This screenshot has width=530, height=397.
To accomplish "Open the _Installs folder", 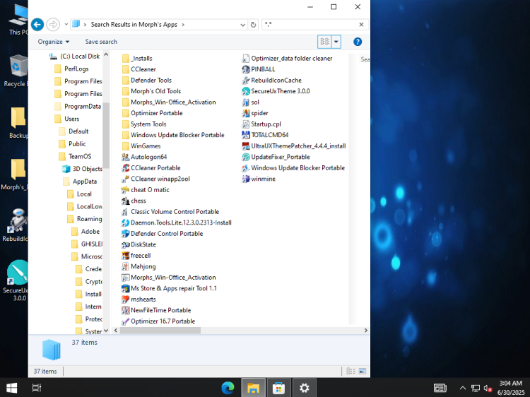I will 137,59.
